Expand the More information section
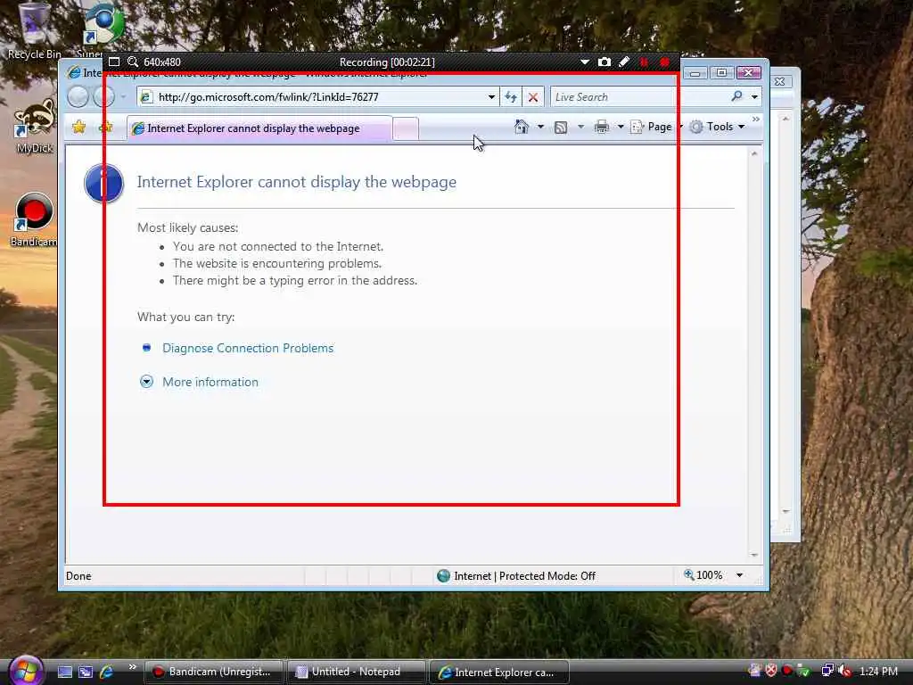This screenshot has height=685, width=913. click(x=147, y=382)
